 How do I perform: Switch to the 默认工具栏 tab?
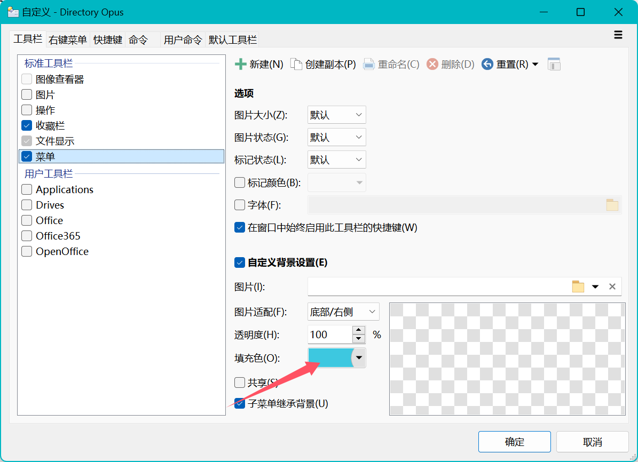coord(232,40)
